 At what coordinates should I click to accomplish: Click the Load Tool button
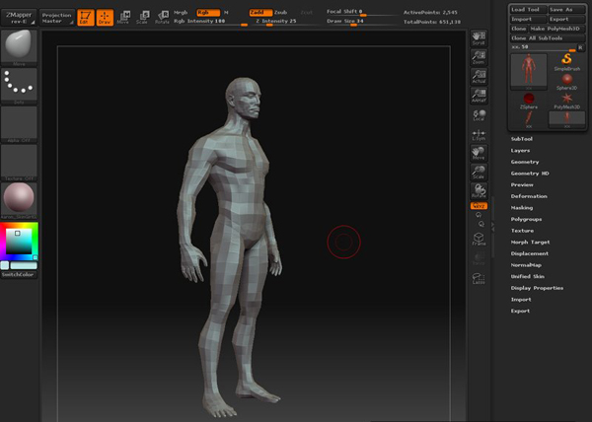(528, 10)
